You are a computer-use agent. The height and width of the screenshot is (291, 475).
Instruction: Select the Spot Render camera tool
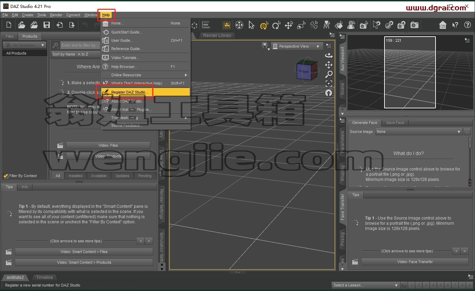point(364,25)
